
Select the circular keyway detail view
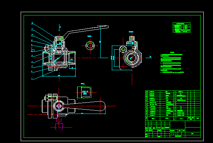tap(90, 46)
